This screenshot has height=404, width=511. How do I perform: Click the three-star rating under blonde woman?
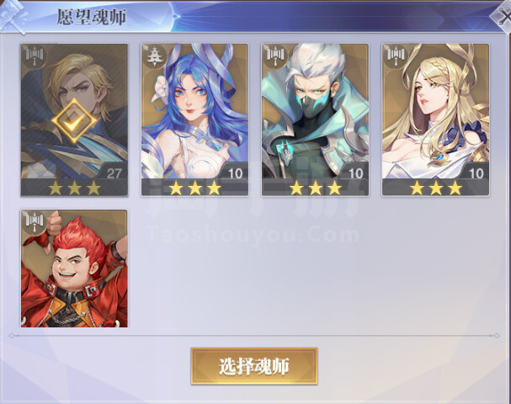click(x=436, y=188)
